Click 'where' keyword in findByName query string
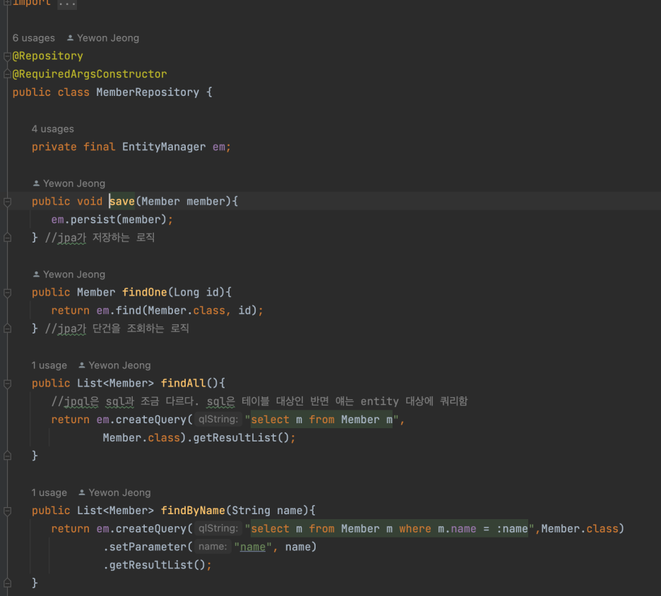Viewport: 661px width, 596px height. (415, 529)
